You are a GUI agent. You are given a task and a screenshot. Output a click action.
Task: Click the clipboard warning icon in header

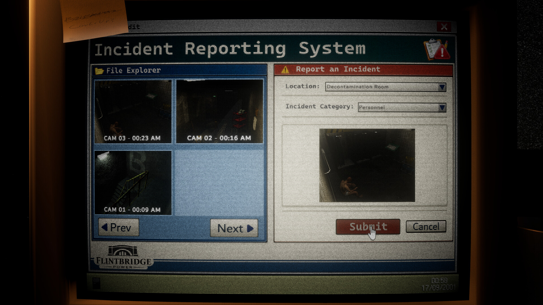[x=437, y=49]
